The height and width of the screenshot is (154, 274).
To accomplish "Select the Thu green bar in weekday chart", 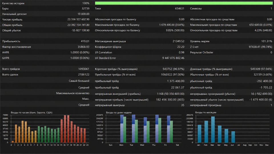I will pos(160,130).
